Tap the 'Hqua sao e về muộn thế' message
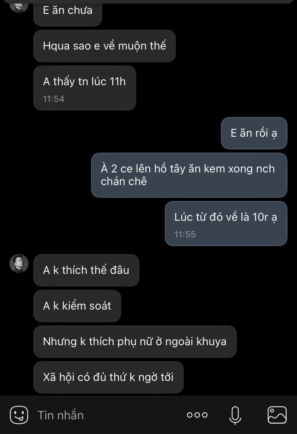Screen dimensions: 297x434 pos(104,46)
